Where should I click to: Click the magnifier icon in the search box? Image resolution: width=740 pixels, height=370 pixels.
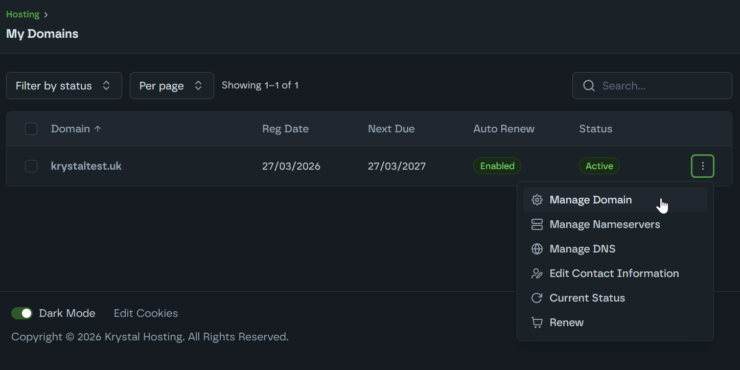pyautogui.click(x=589, y=86)
